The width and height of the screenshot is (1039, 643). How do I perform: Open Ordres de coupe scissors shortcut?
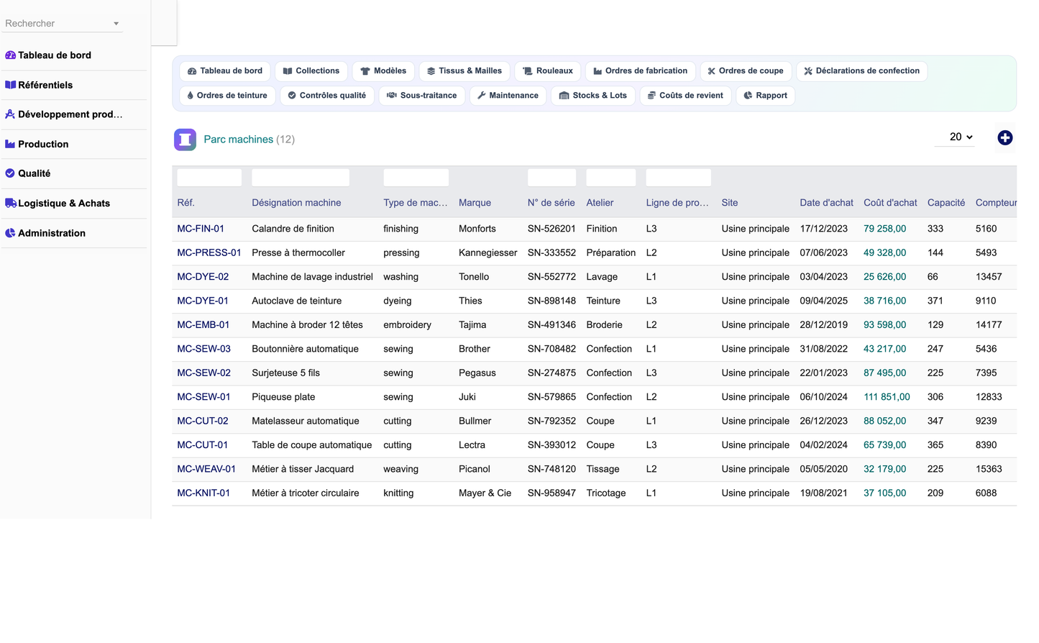[746, 71]
